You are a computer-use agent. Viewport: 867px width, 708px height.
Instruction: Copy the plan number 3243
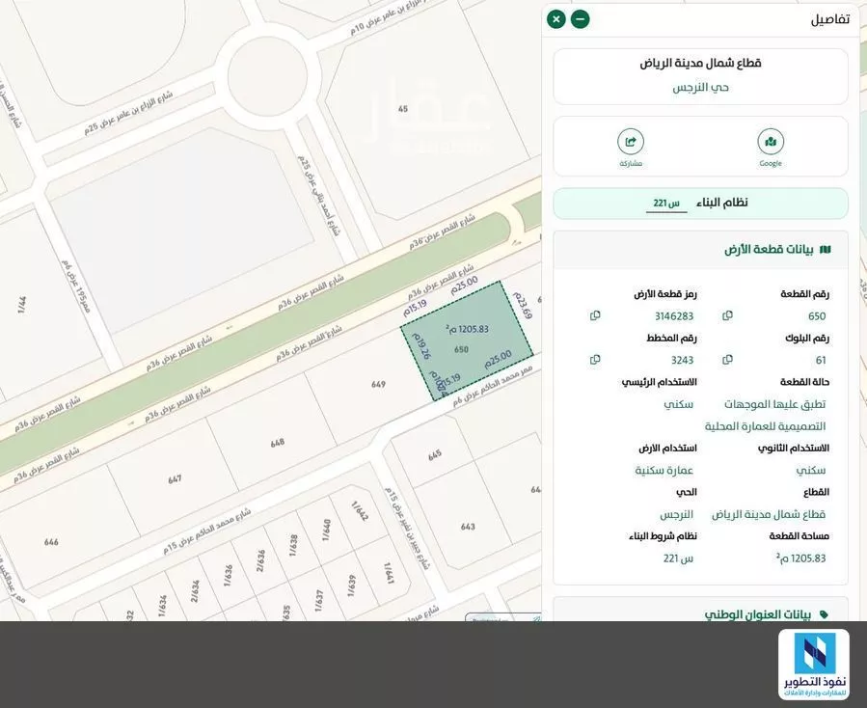[594, 358]
